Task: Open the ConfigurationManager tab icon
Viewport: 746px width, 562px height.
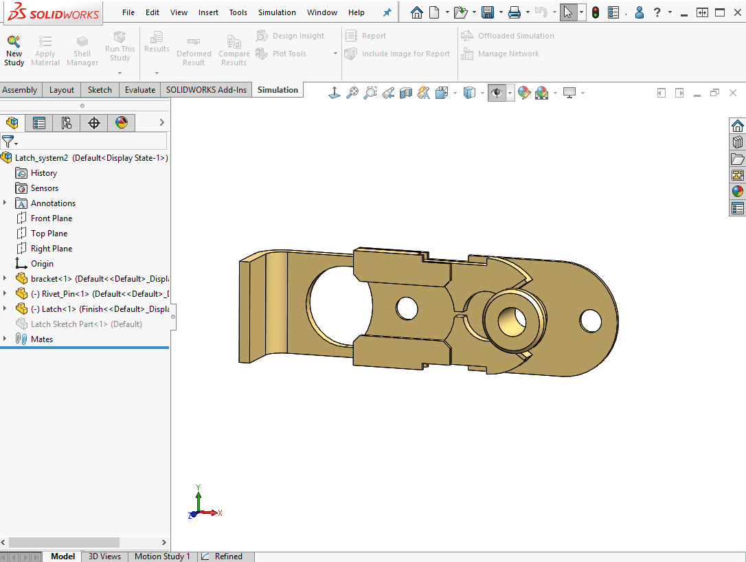Action: click(x=67, y=123)
